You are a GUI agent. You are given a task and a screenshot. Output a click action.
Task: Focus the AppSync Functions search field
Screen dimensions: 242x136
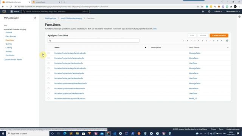point(93,40)
